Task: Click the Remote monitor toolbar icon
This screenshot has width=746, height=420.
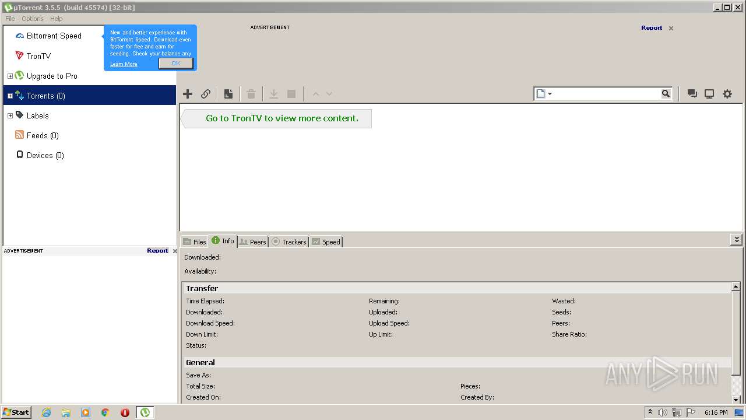Action: pos(709,94)
